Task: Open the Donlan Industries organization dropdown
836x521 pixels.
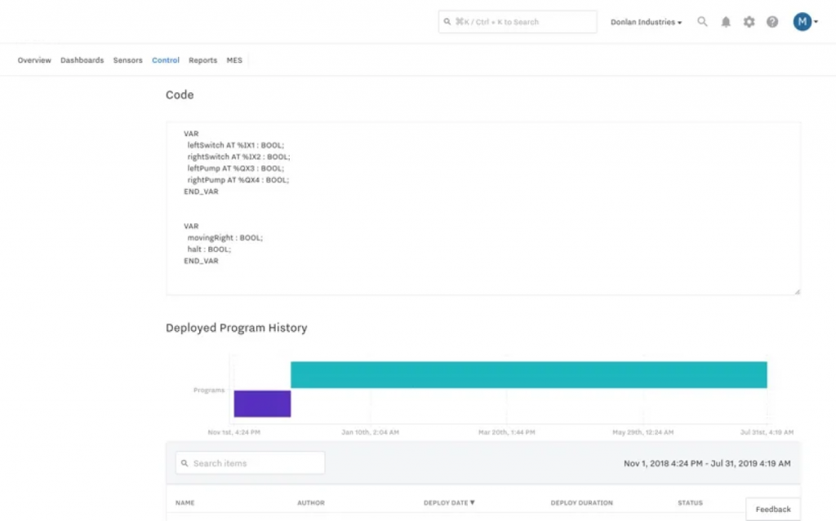Action: pos(646,21)
